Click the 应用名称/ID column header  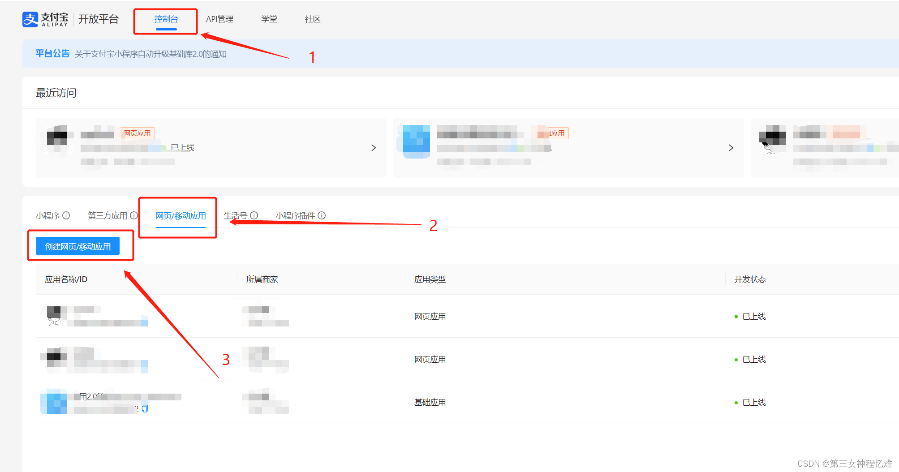[x=66, y=279]
